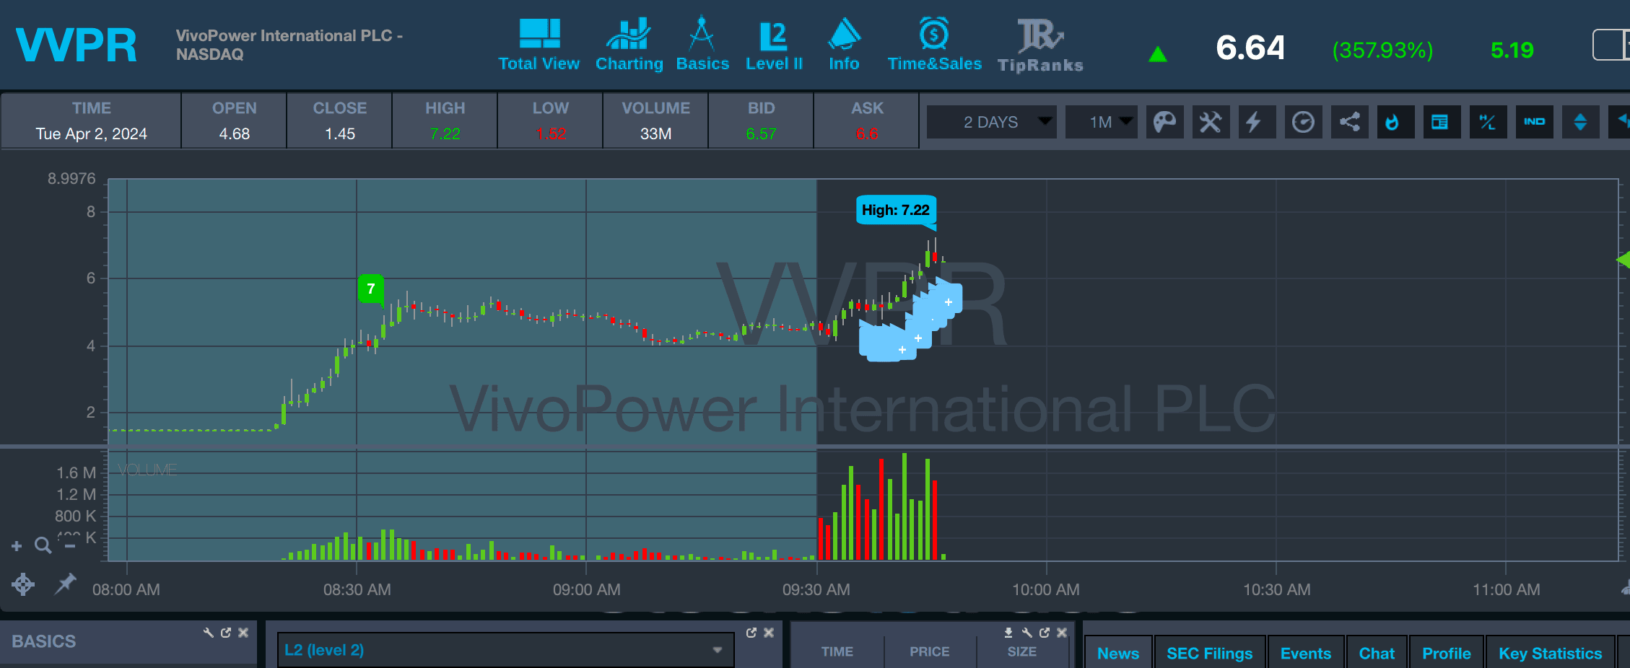Click the PRICE column header
Image resolution: width=1630 pixels, height=668 pixels.
coord(929,651)
